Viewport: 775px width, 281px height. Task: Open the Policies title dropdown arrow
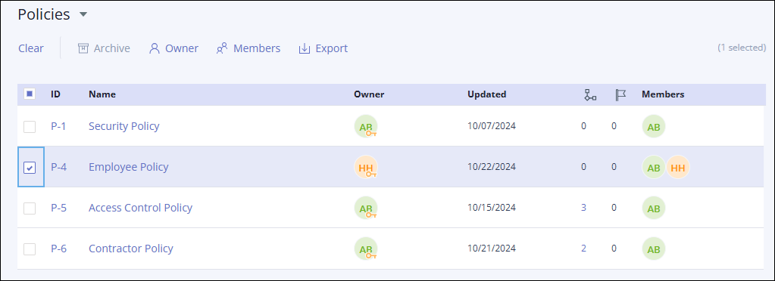tap(83, 15)
